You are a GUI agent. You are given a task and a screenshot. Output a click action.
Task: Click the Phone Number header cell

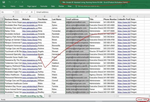tap(110, 19)
